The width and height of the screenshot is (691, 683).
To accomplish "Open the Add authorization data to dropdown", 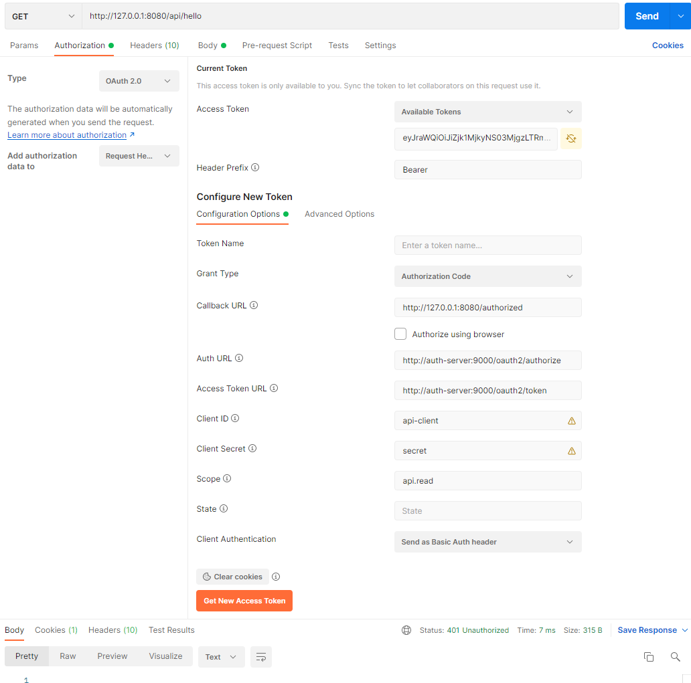I will (139, 156).
